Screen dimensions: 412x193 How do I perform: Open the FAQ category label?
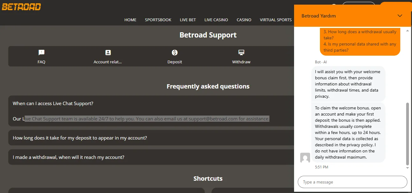click(x=41, y=62)
